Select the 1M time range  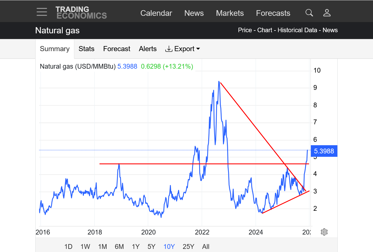[103, 247]
